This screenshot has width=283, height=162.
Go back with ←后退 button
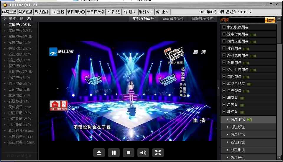click(x=114, y=12)
